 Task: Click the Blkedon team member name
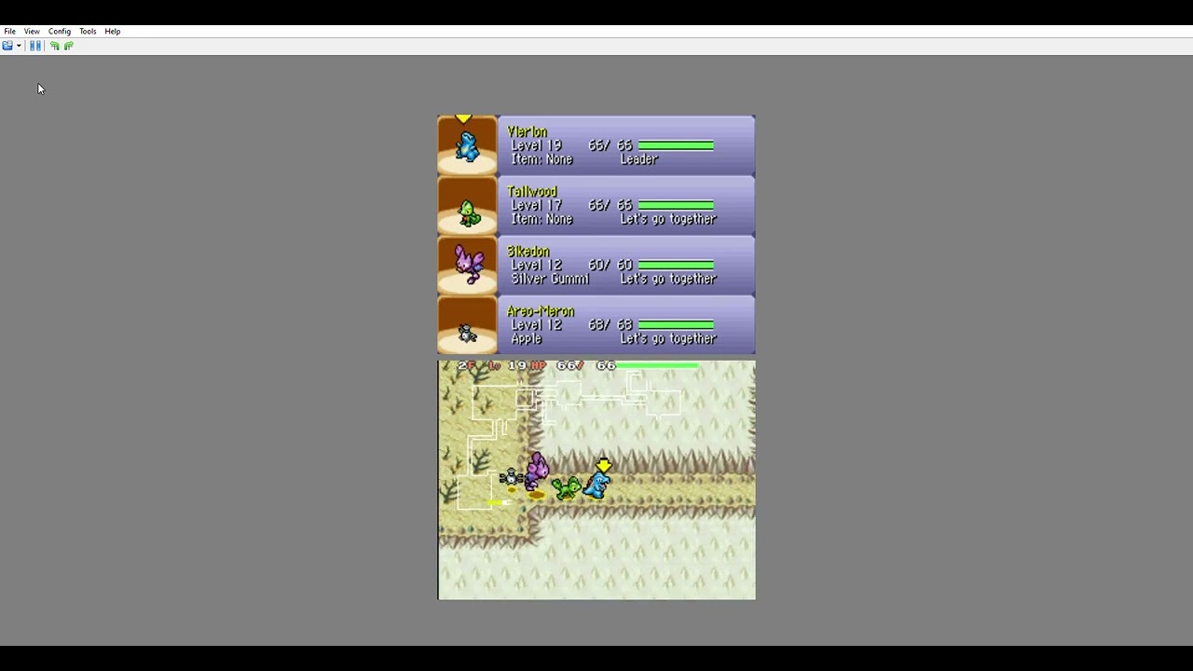point(528,252)
